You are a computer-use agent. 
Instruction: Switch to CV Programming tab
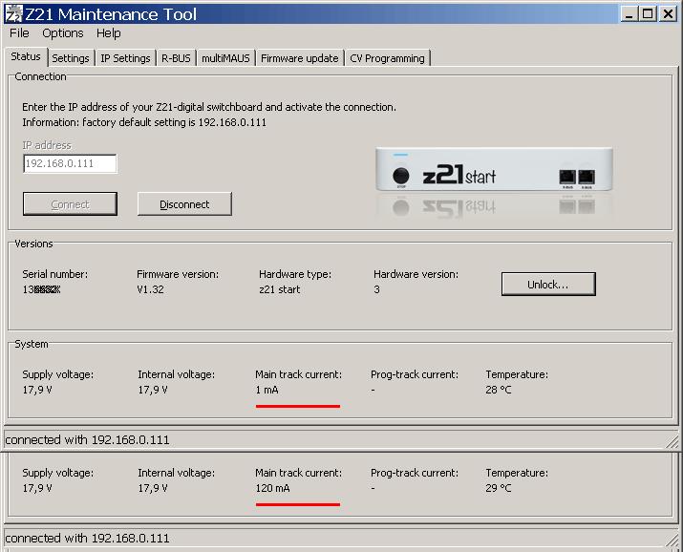(387, 58)
